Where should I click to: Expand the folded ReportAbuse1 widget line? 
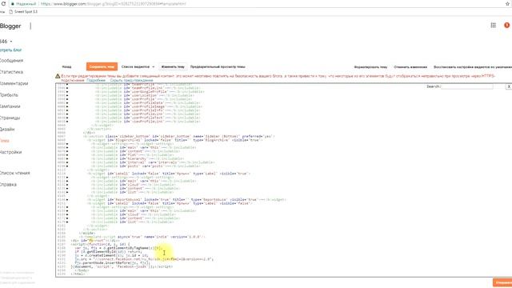pos(67,199)
